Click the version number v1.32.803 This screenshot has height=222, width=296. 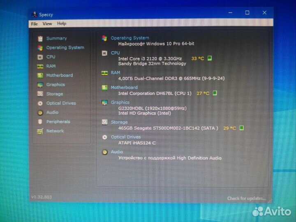click(42, 197)
